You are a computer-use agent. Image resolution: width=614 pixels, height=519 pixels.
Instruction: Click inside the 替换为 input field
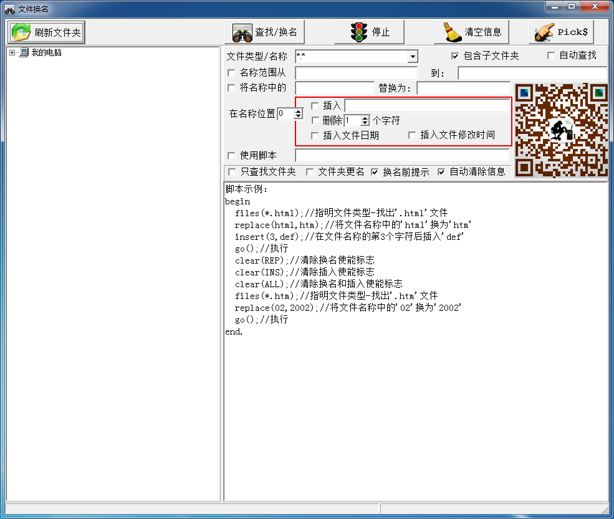coord(464,87)
